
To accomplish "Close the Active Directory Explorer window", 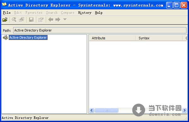I will pos(184,5).
